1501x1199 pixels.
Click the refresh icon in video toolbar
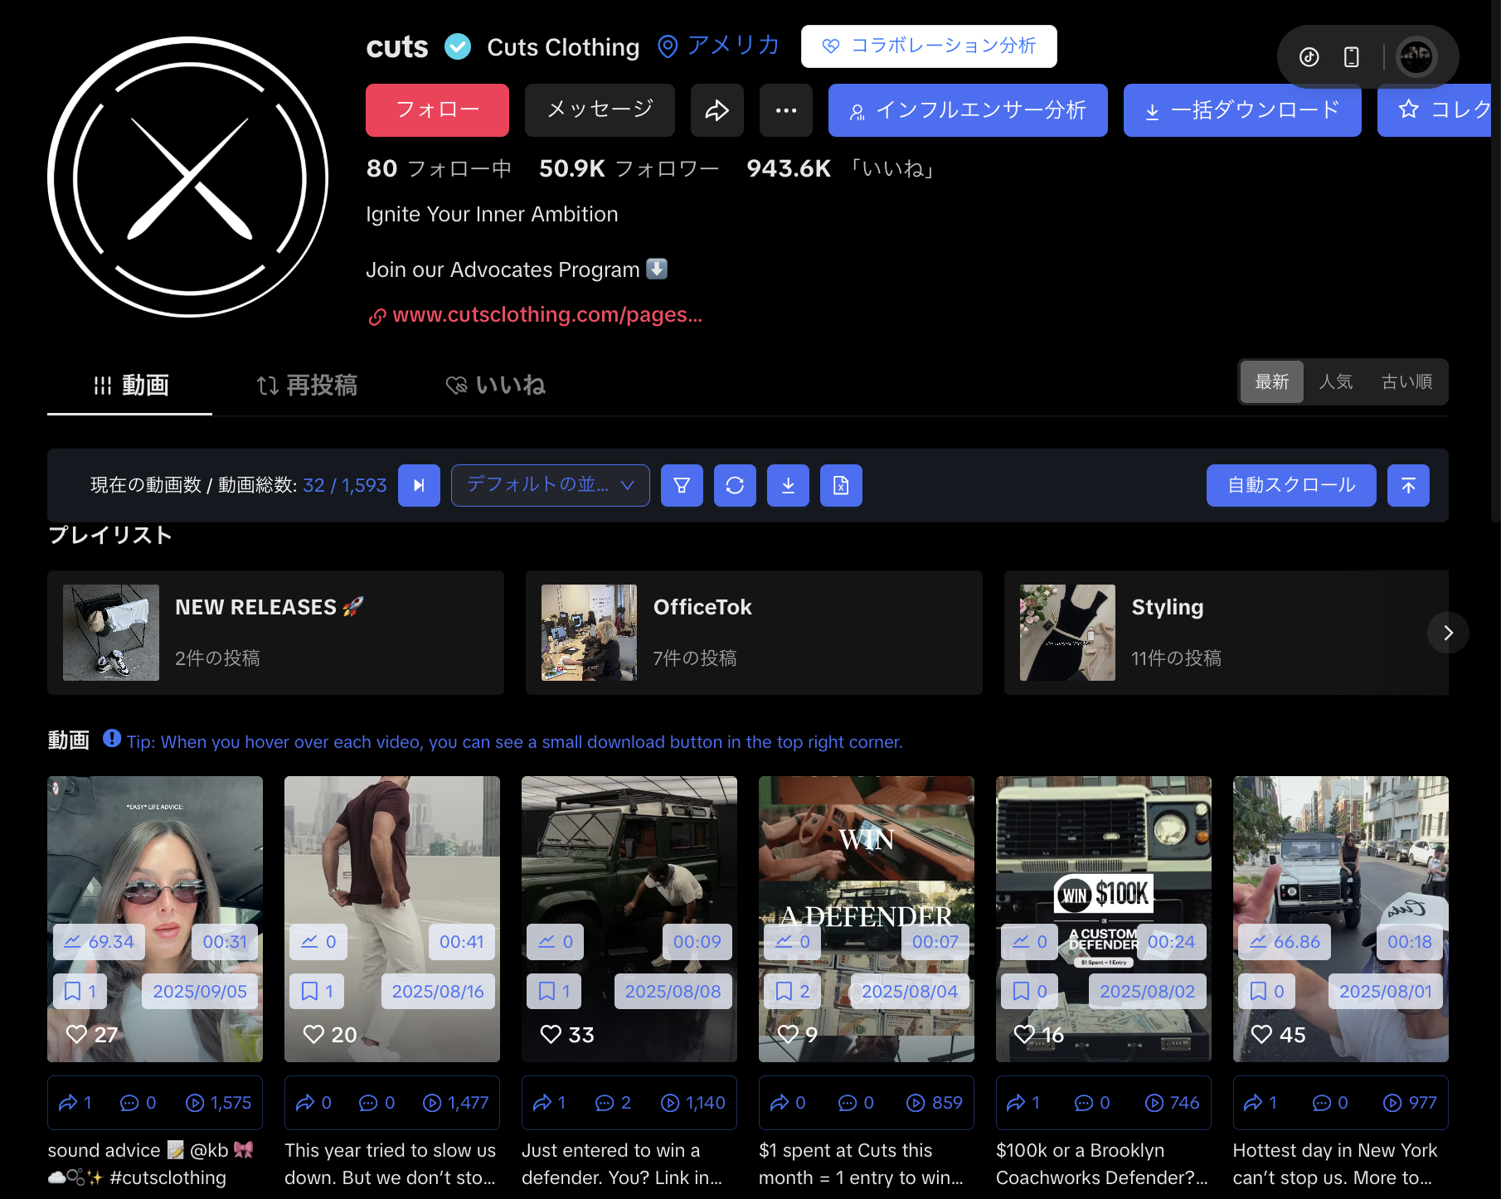pos(735,485)
